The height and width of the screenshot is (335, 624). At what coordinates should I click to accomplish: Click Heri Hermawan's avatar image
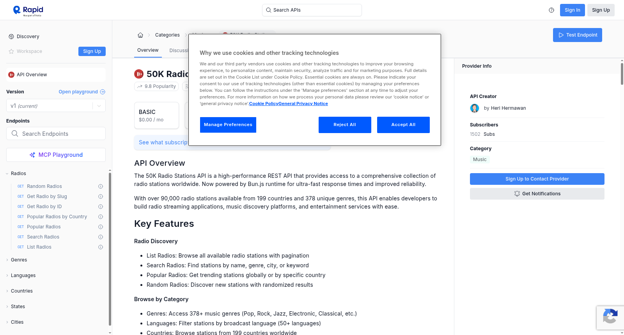tap(475, 108)
